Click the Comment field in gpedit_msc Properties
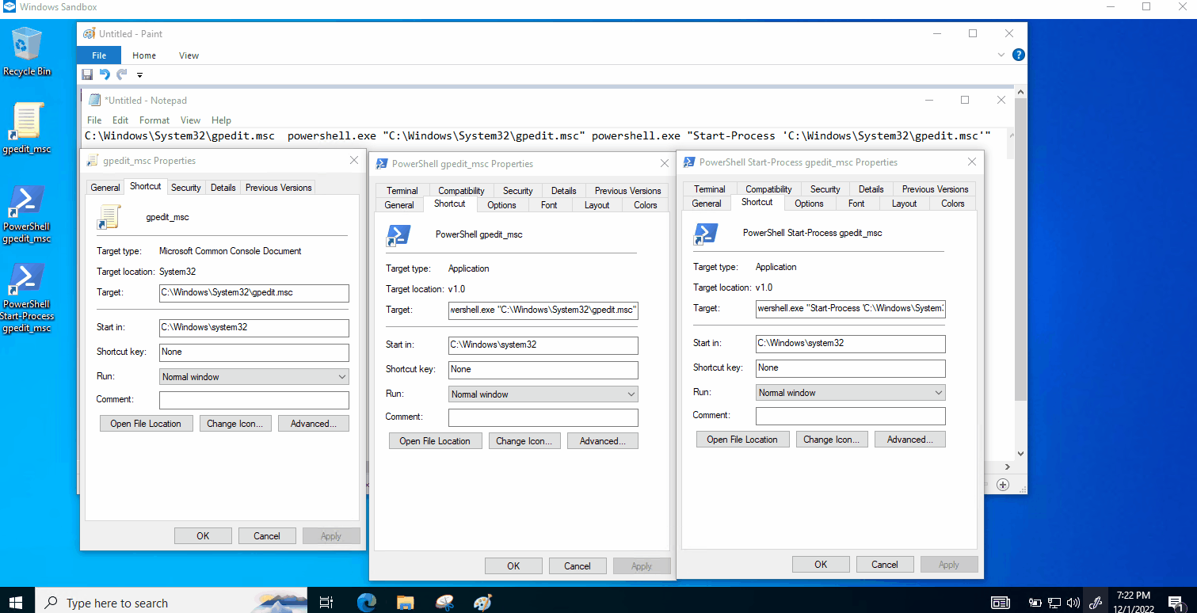1197x613 pixels. [x=254, y=400]
